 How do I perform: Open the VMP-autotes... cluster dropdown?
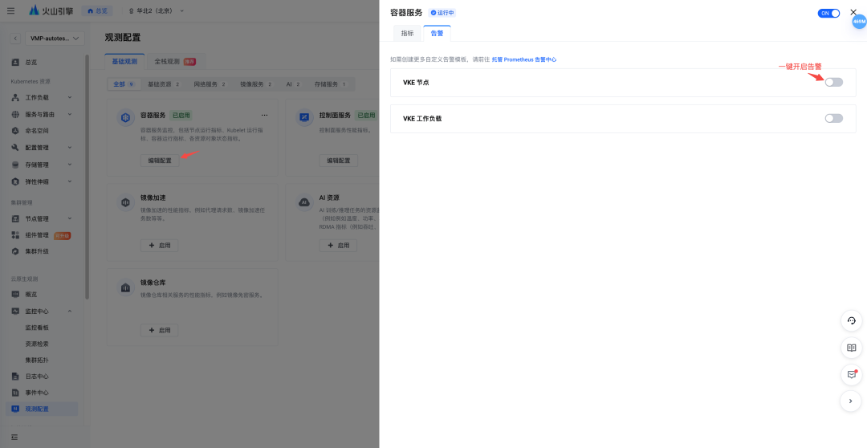tap(55, 39)
